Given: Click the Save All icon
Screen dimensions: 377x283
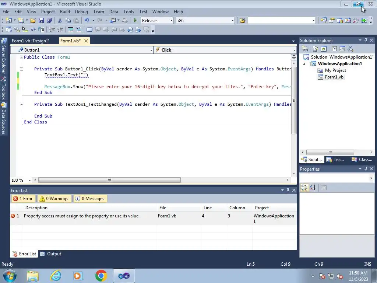Looking at the screenshot, I should click(49, 21).
